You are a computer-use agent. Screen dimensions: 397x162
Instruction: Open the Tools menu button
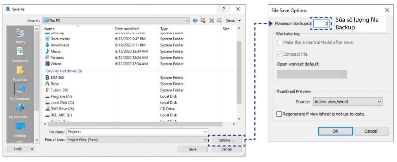coord(21,149)
